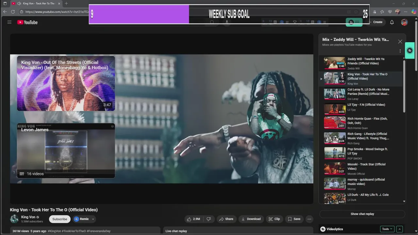Click Show chat replay
The height and width of the screenshot is (235, 418).
coord(362,214)
